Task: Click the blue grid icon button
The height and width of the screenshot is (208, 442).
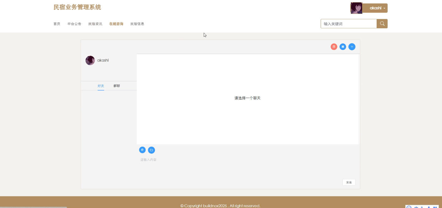Action: click(x=343, y=47)
